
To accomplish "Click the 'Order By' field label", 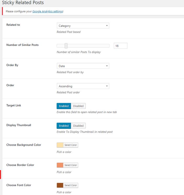I will coord(12,65).
